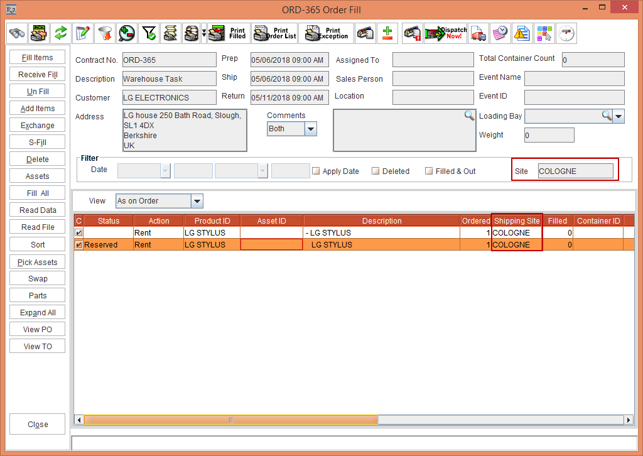Click the Print Filled toolbar button
The image size is (643, 456).
point(229,33)
